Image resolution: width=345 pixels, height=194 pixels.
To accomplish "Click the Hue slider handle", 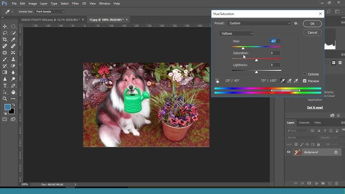I will 243,48.
